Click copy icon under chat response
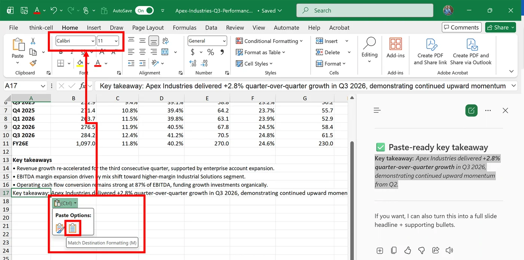 [394, 250]
